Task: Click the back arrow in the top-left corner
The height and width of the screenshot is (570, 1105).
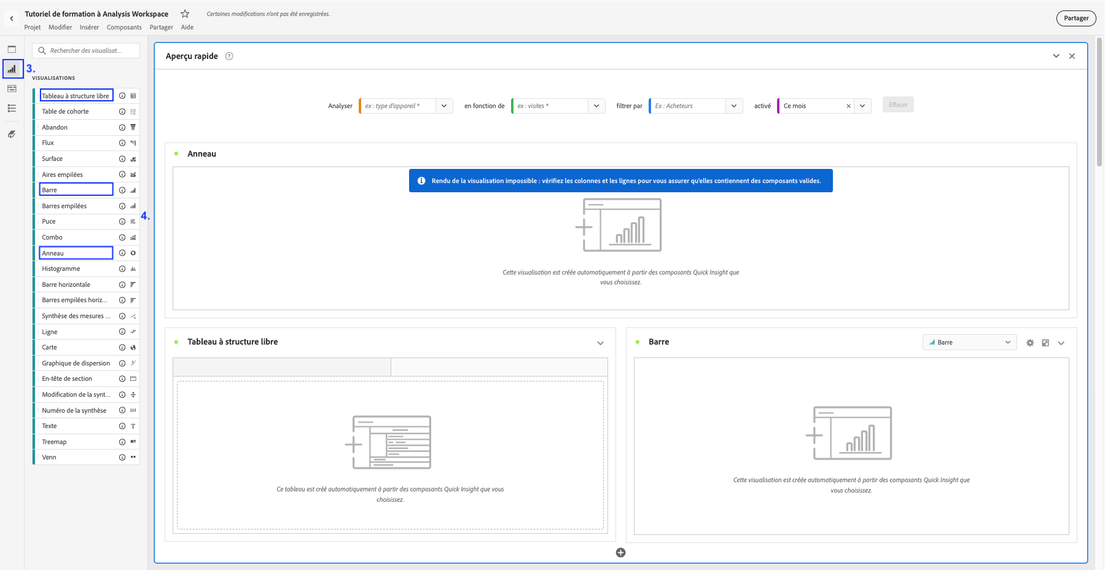Action: point(12,18)
